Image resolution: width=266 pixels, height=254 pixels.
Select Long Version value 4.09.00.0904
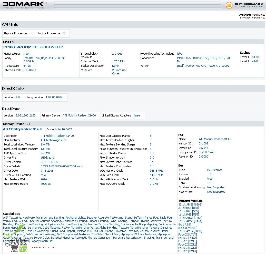54,97
